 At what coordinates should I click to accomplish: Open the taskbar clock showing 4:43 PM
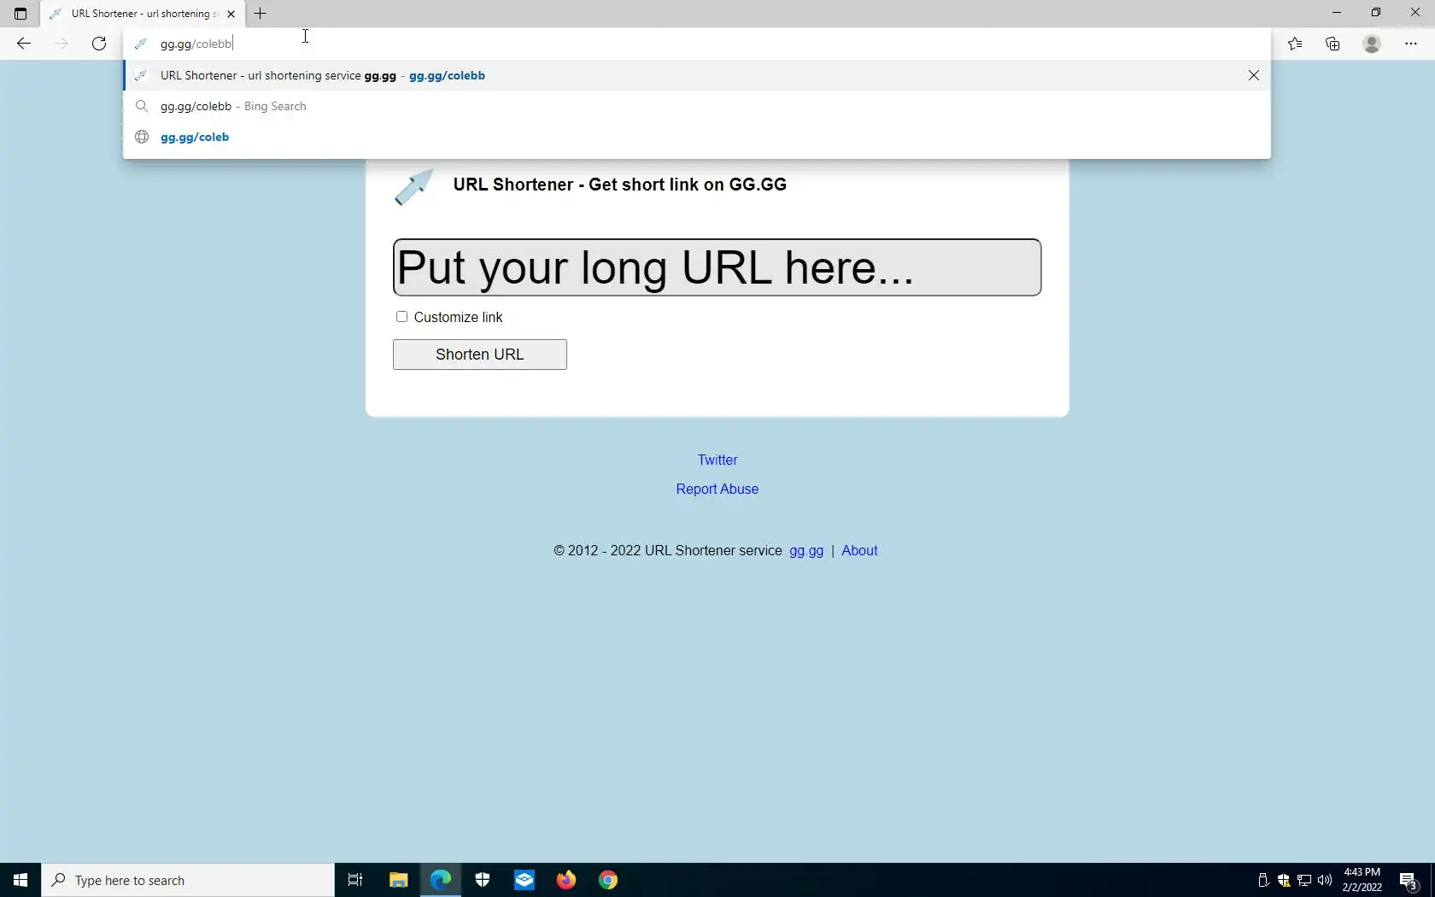click(x=1362, y=880)
